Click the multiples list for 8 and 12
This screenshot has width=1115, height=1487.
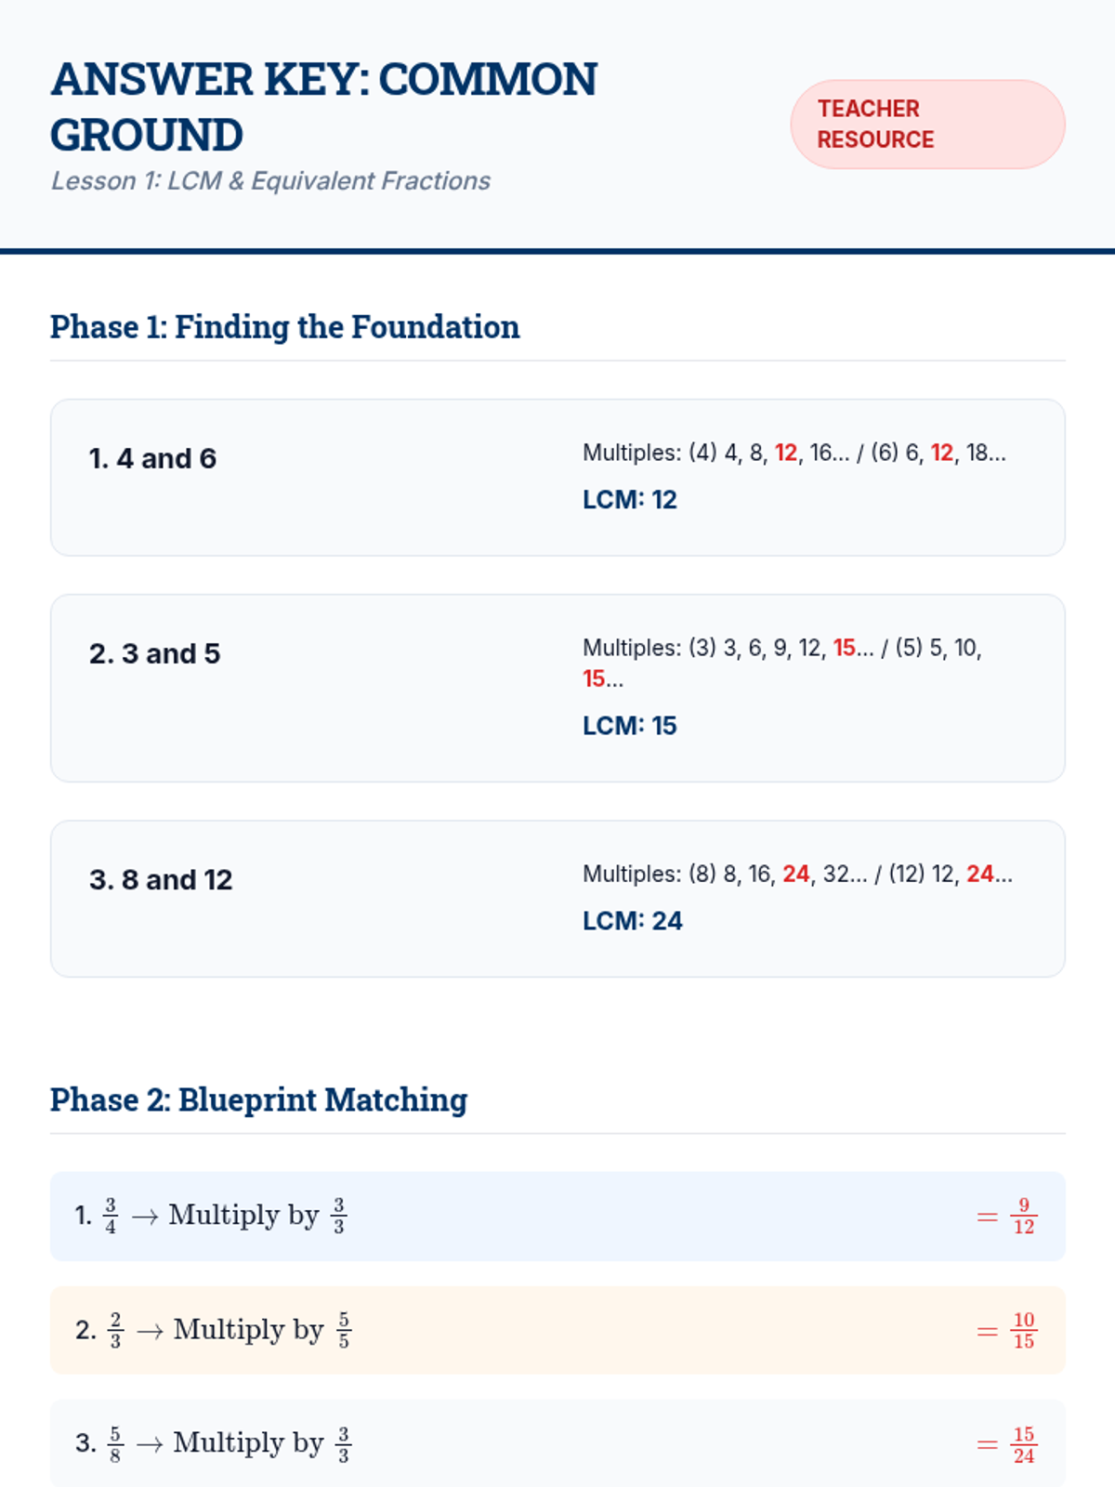(x=797, y=874)
